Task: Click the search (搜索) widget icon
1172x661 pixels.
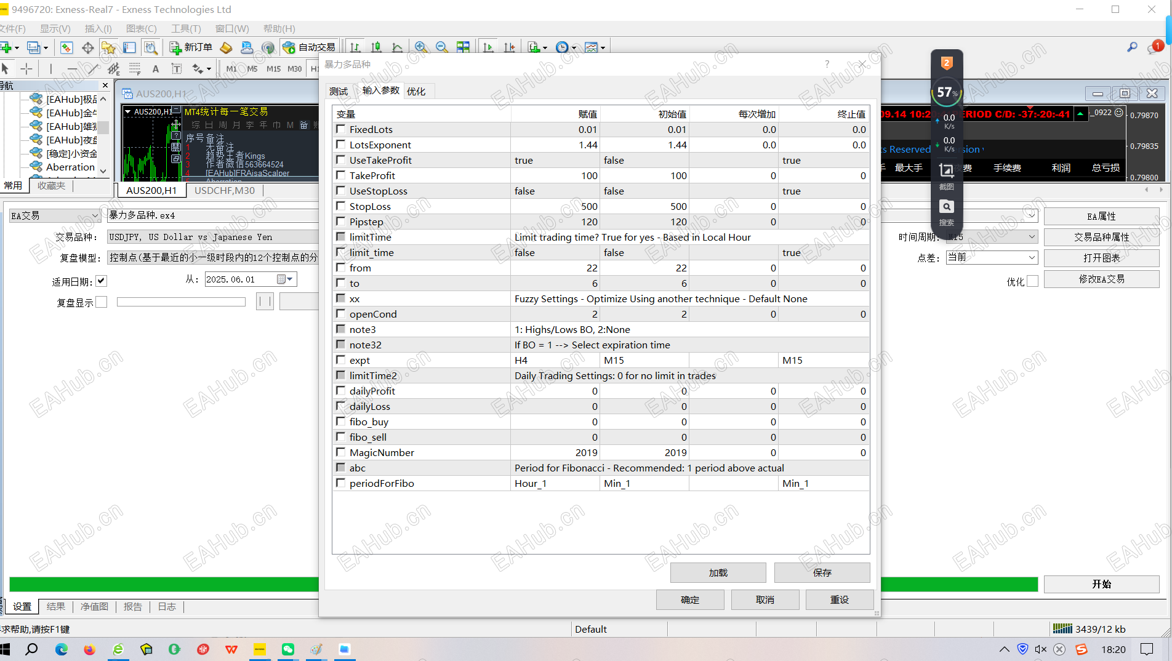Action: tap(947, 212)
